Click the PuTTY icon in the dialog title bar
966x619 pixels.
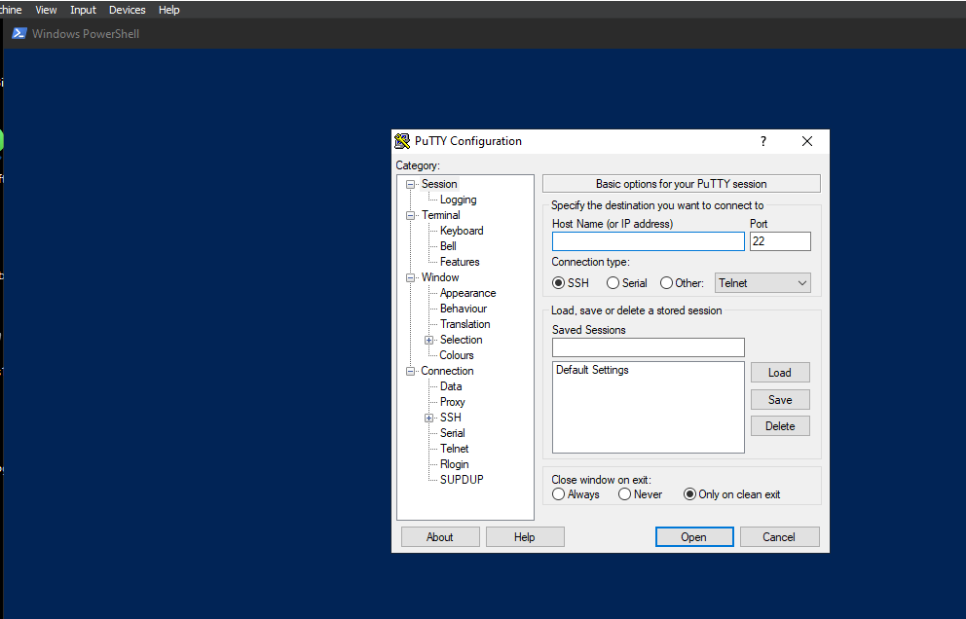(x=402, y=141)
